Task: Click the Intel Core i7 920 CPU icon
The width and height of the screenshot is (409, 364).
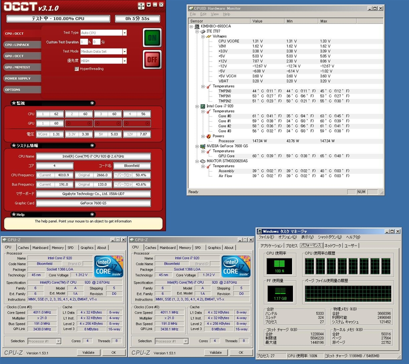Action: pos(203,106)
